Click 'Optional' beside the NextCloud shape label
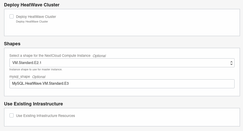243x131 pixels. click(x=99, y=56)
